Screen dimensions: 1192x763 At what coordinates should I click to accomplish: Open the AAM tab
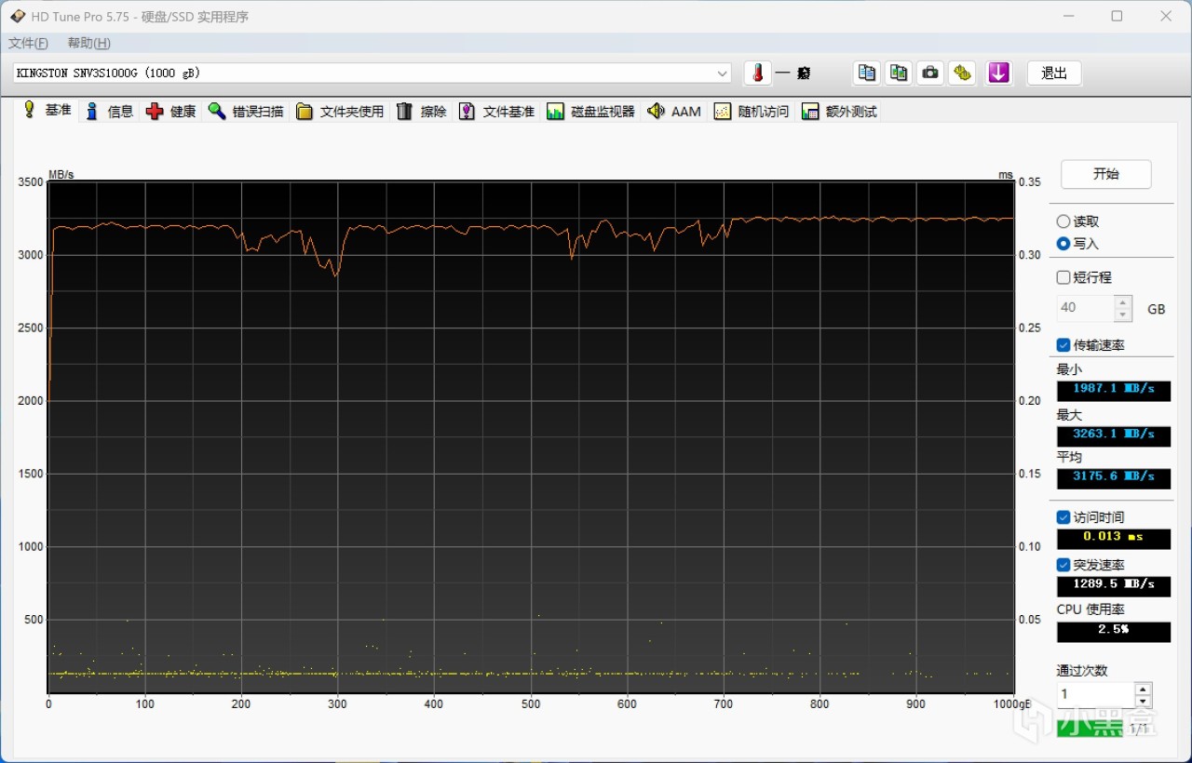tap(674, 112)
